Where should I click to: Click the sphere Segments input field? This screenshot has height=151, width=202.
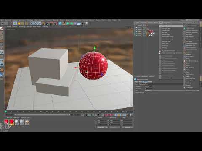(148, 89)
